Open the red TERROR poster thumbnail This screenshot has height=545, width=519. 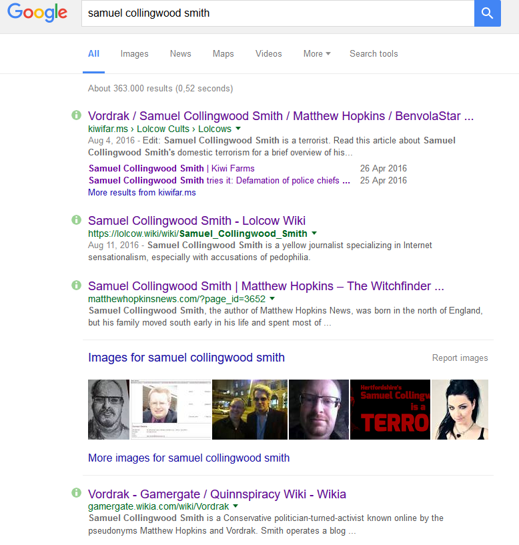(x=390, y=410)
